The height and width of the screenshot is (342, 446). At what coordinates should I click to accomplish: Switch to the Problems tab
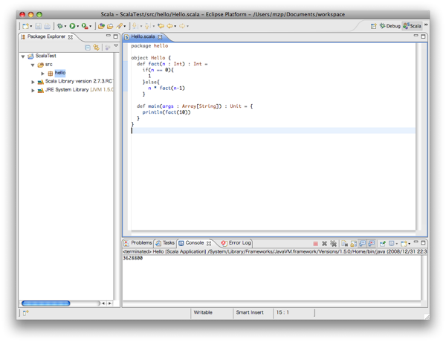tap(138, 243)
